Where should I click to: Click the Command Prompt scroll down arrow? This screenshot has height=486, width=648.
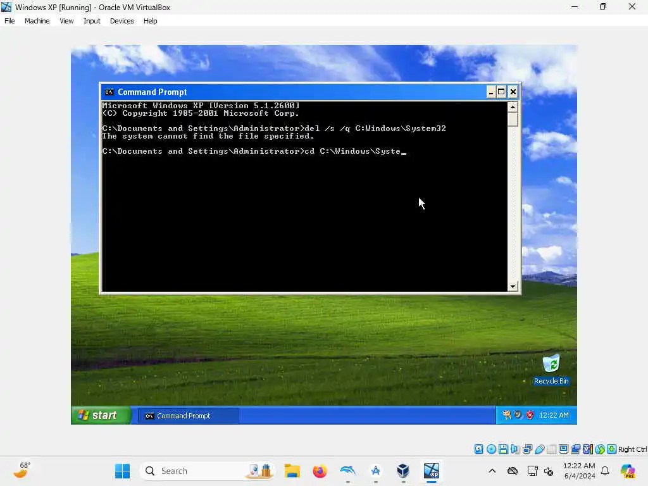(513, 287)
